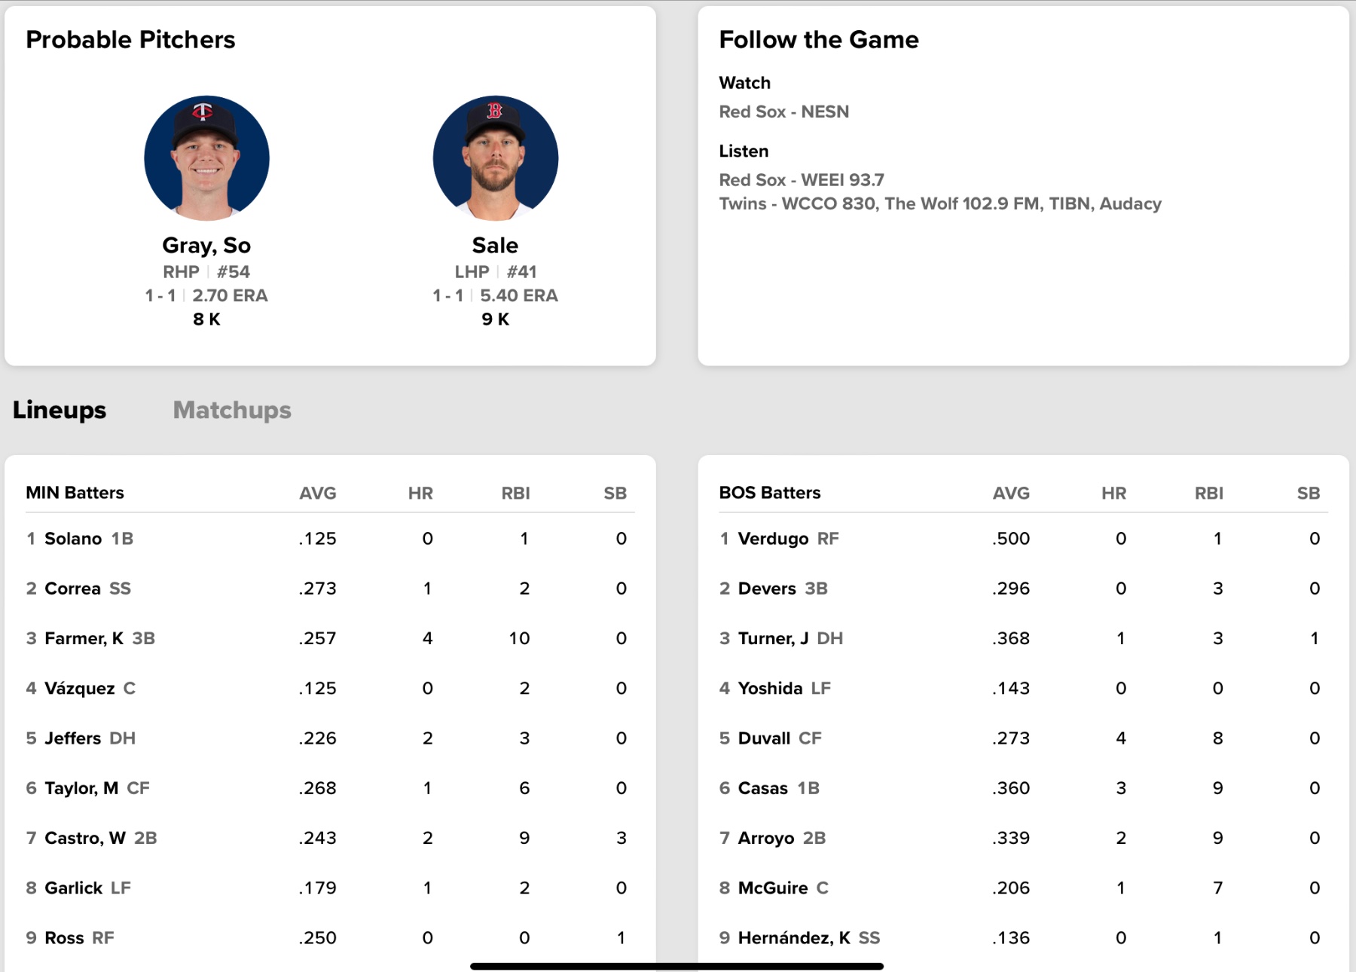Open Vázquez player details
1356x972 pixels.
click(80, 689)
